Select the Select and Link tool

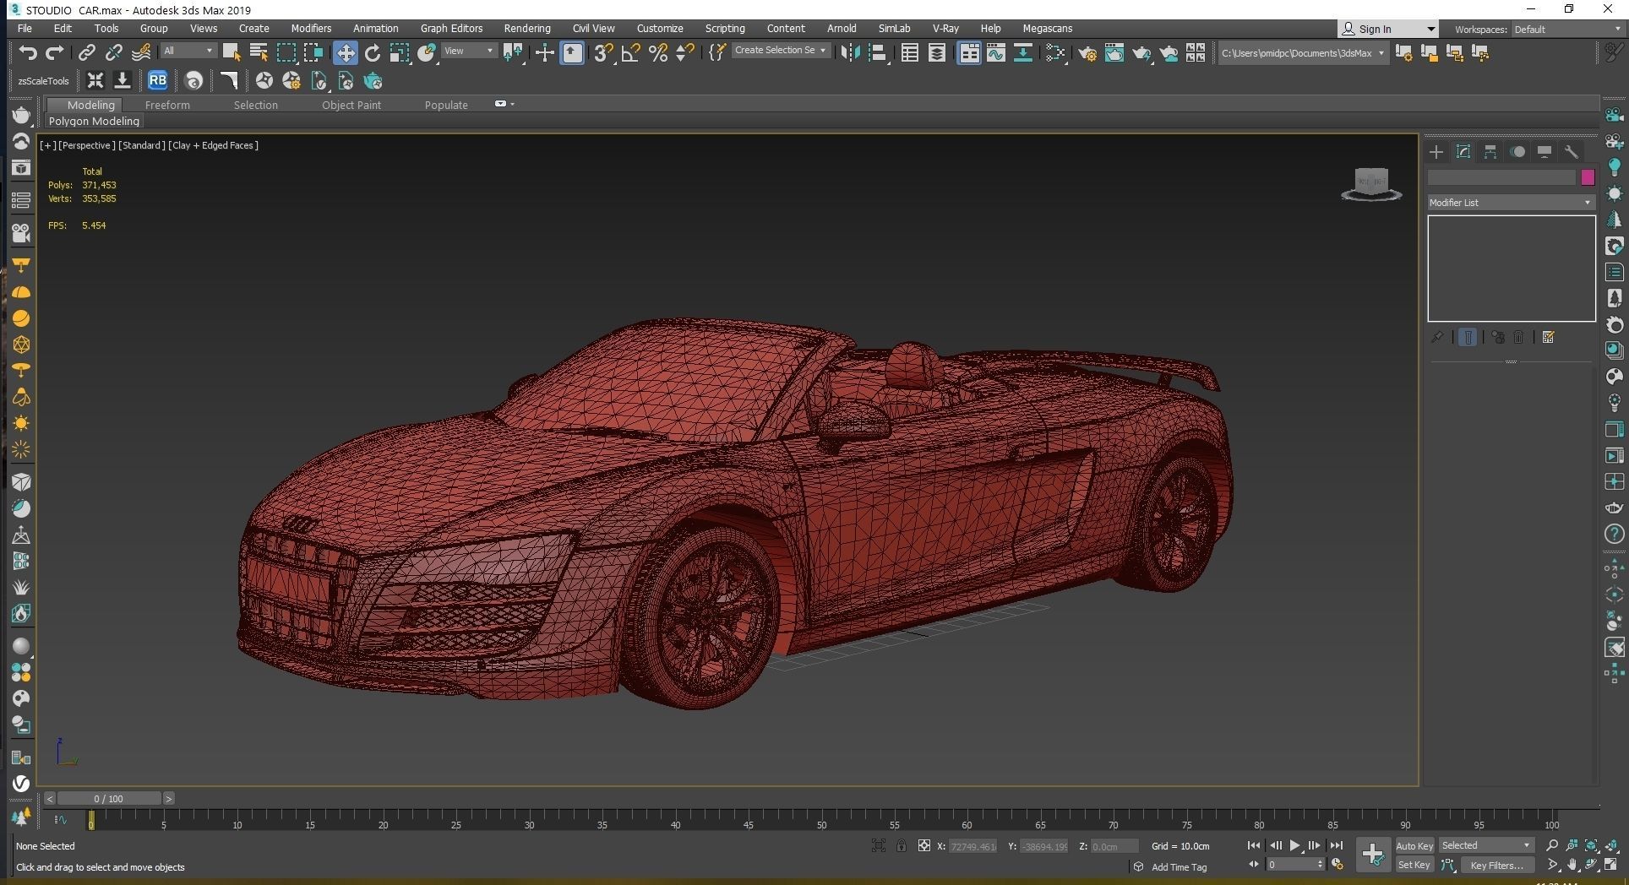click(86, 53)
